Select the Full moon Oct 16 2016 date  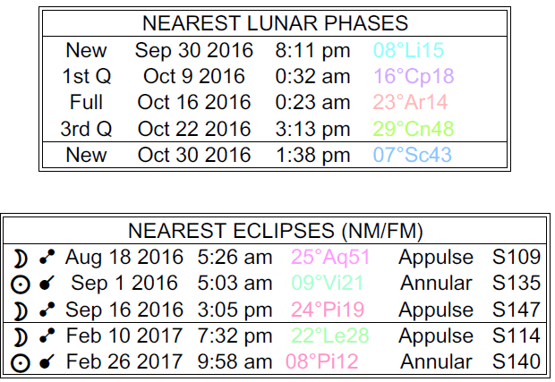(x=195, y=102)
